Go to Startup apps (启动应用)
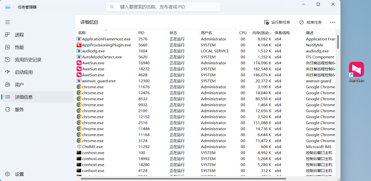 pos(24,72)
